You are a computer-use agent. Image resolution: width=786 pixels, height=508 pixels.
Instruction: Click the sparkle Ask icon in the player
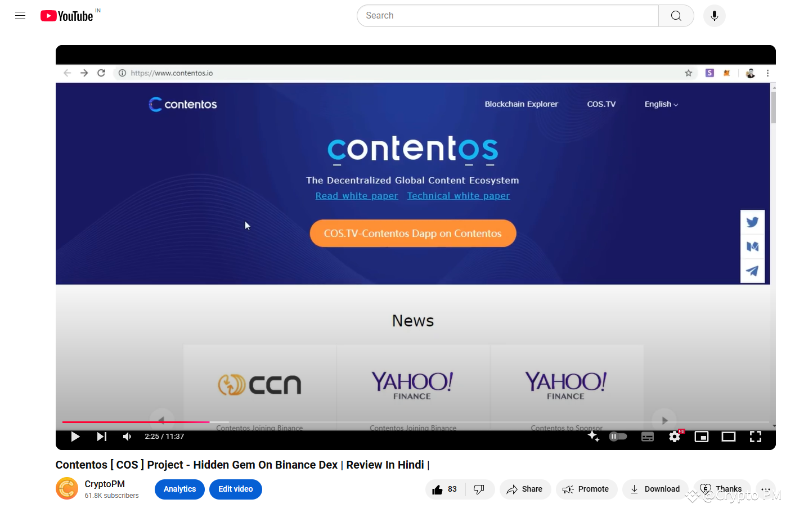pyautogui.click(x=594, y=437)
